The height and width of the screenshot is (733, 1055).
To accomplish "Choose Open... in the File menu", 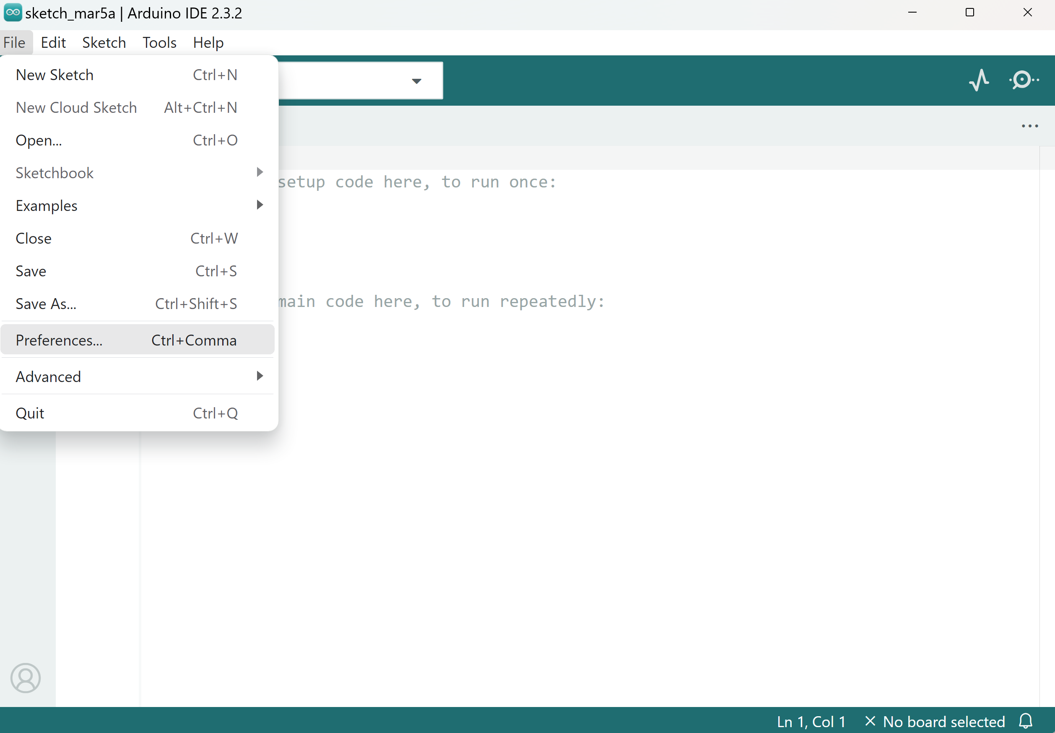I will (138, 140).
